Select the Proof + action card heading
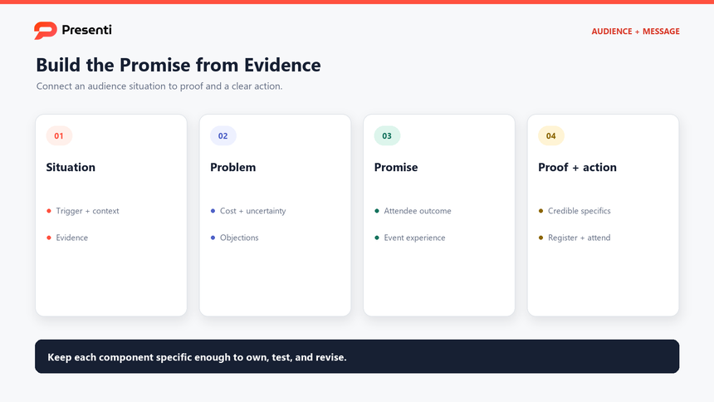714x402 pixels. pyautogui.click(x=577, y=167)
